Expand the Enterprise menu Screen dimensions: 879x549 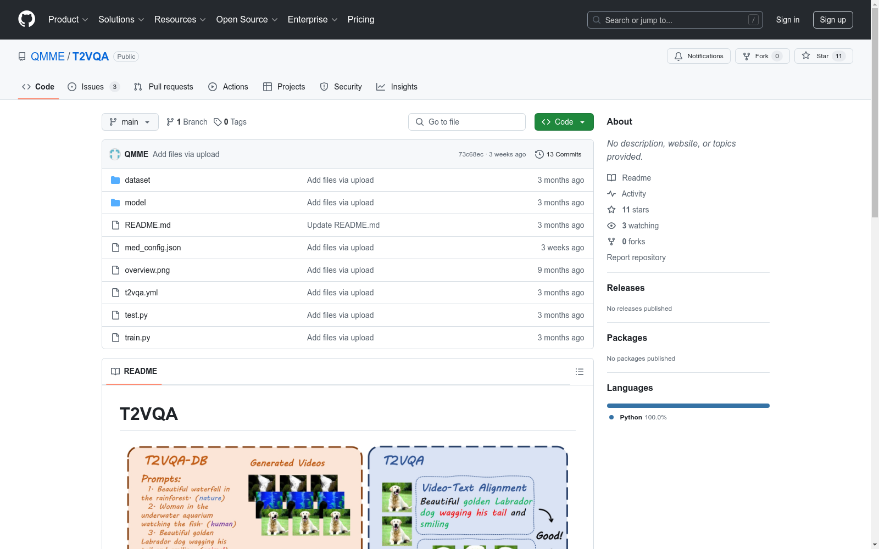click(313, 19)
